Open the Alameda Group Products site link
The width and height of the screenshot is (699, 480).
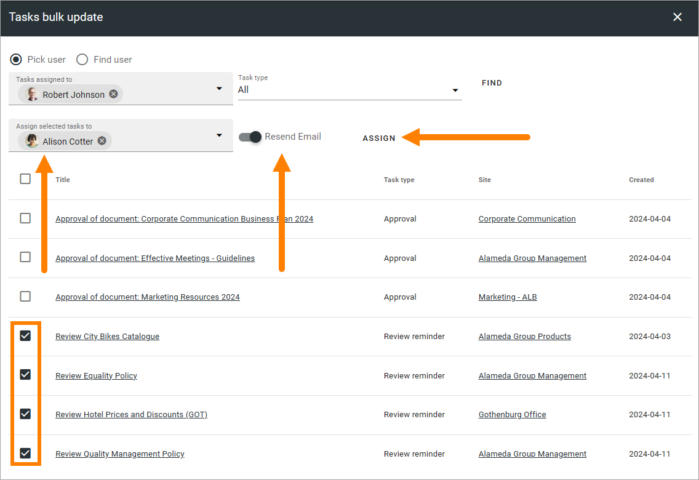click(x=525, y=336)
